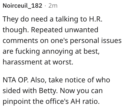Click the word 'harassment' in the comment
This screenshot has height=112, width=128.
[22, 62]
